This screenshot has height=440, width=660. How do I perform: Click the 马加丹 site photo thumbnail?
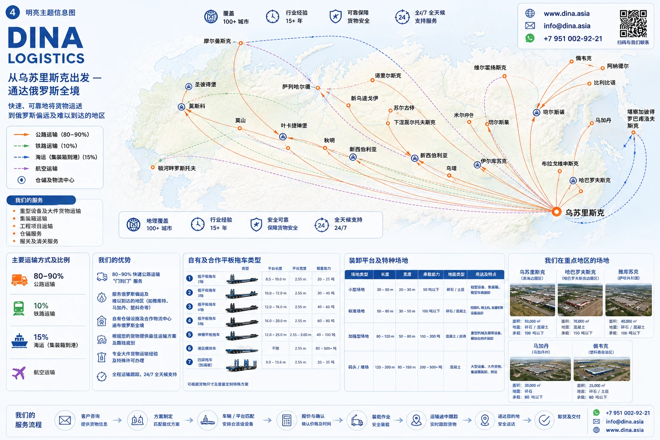point(540,369)
